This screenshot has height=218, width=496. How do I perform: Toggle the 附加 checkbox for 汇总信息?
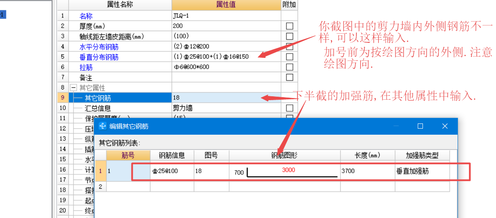tap(289, 108)
